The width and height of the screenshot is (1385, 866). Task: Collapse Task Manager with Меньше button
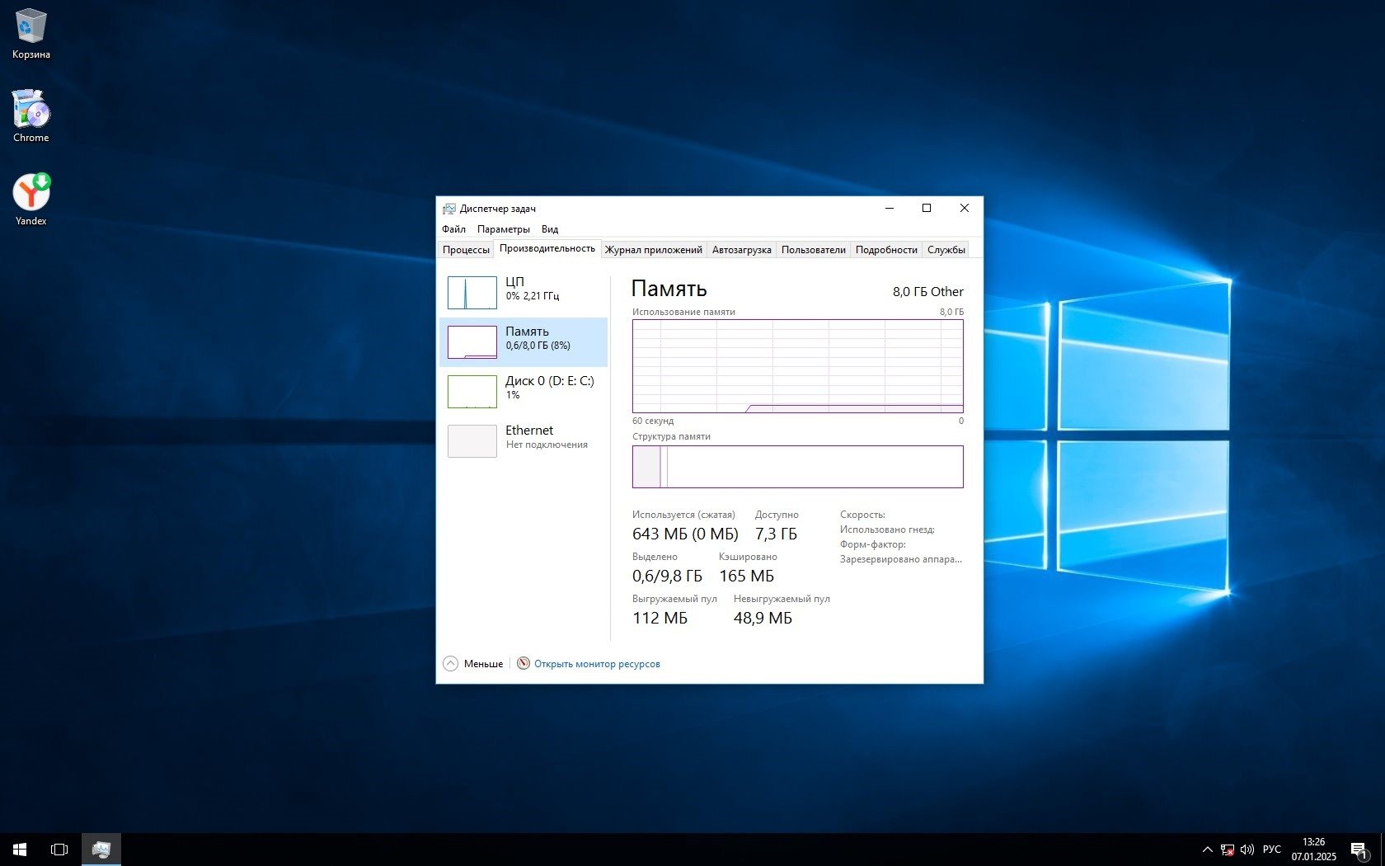(473, 664)
